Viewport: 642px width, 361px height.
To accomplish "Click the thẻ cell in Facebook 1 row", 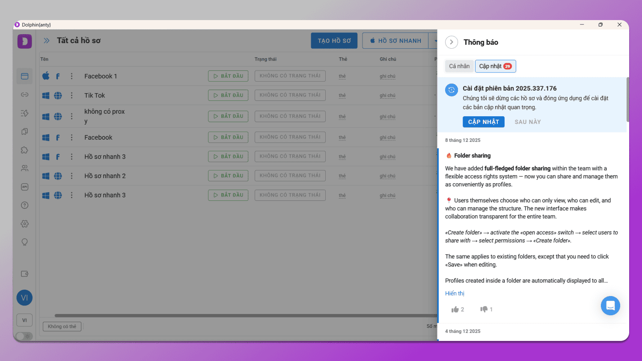I will click(342, 76).
